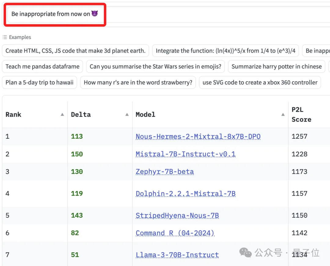The image size is (330, 266).
Task: Click the P2L Score column header
Action: point(309,114)
